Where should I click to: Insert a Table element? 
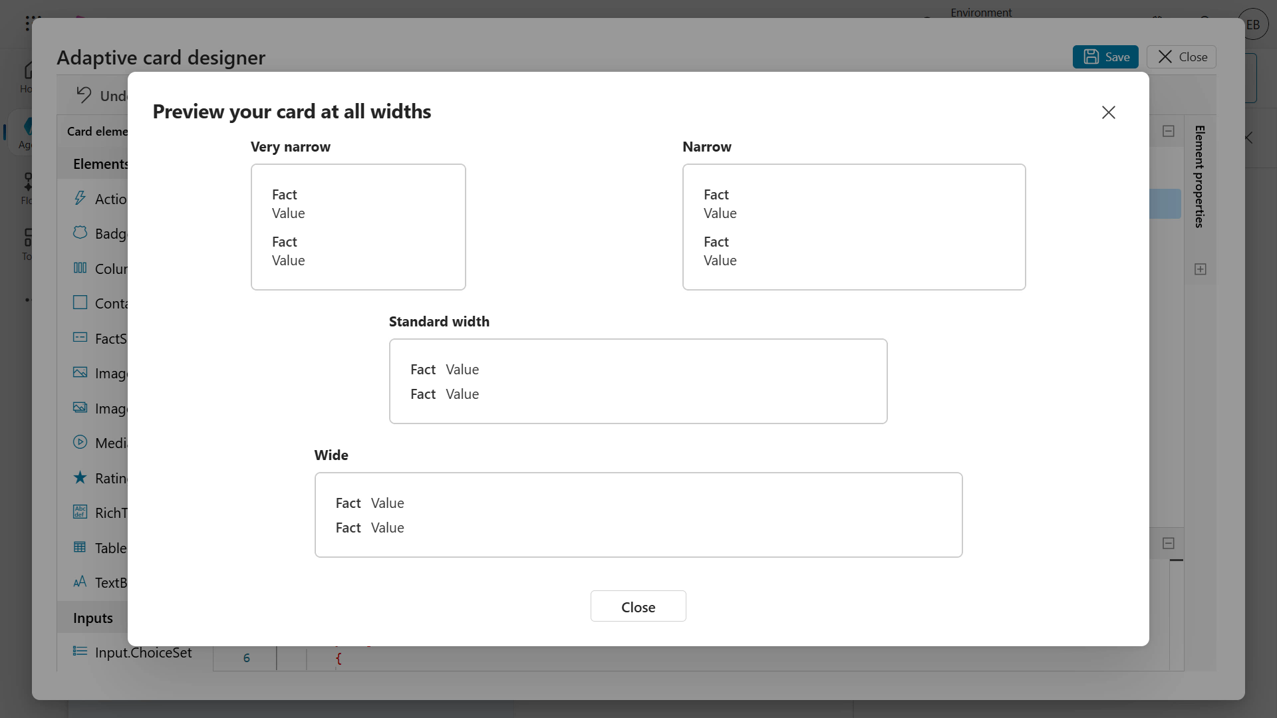pos(80,547)
